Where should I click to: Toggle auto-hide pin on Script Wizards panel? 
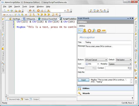click(x=130, y=18)
